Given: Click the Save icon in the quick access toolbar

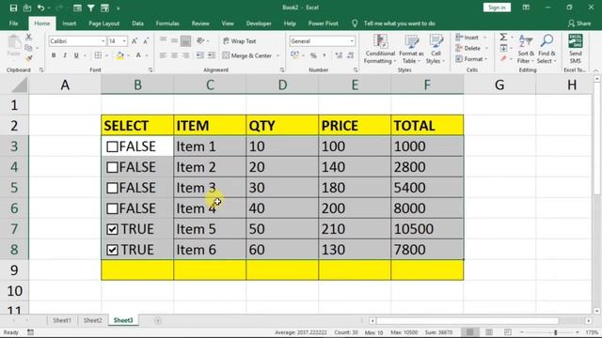Looking at the screenshot, I should click(x=13, y=8).
